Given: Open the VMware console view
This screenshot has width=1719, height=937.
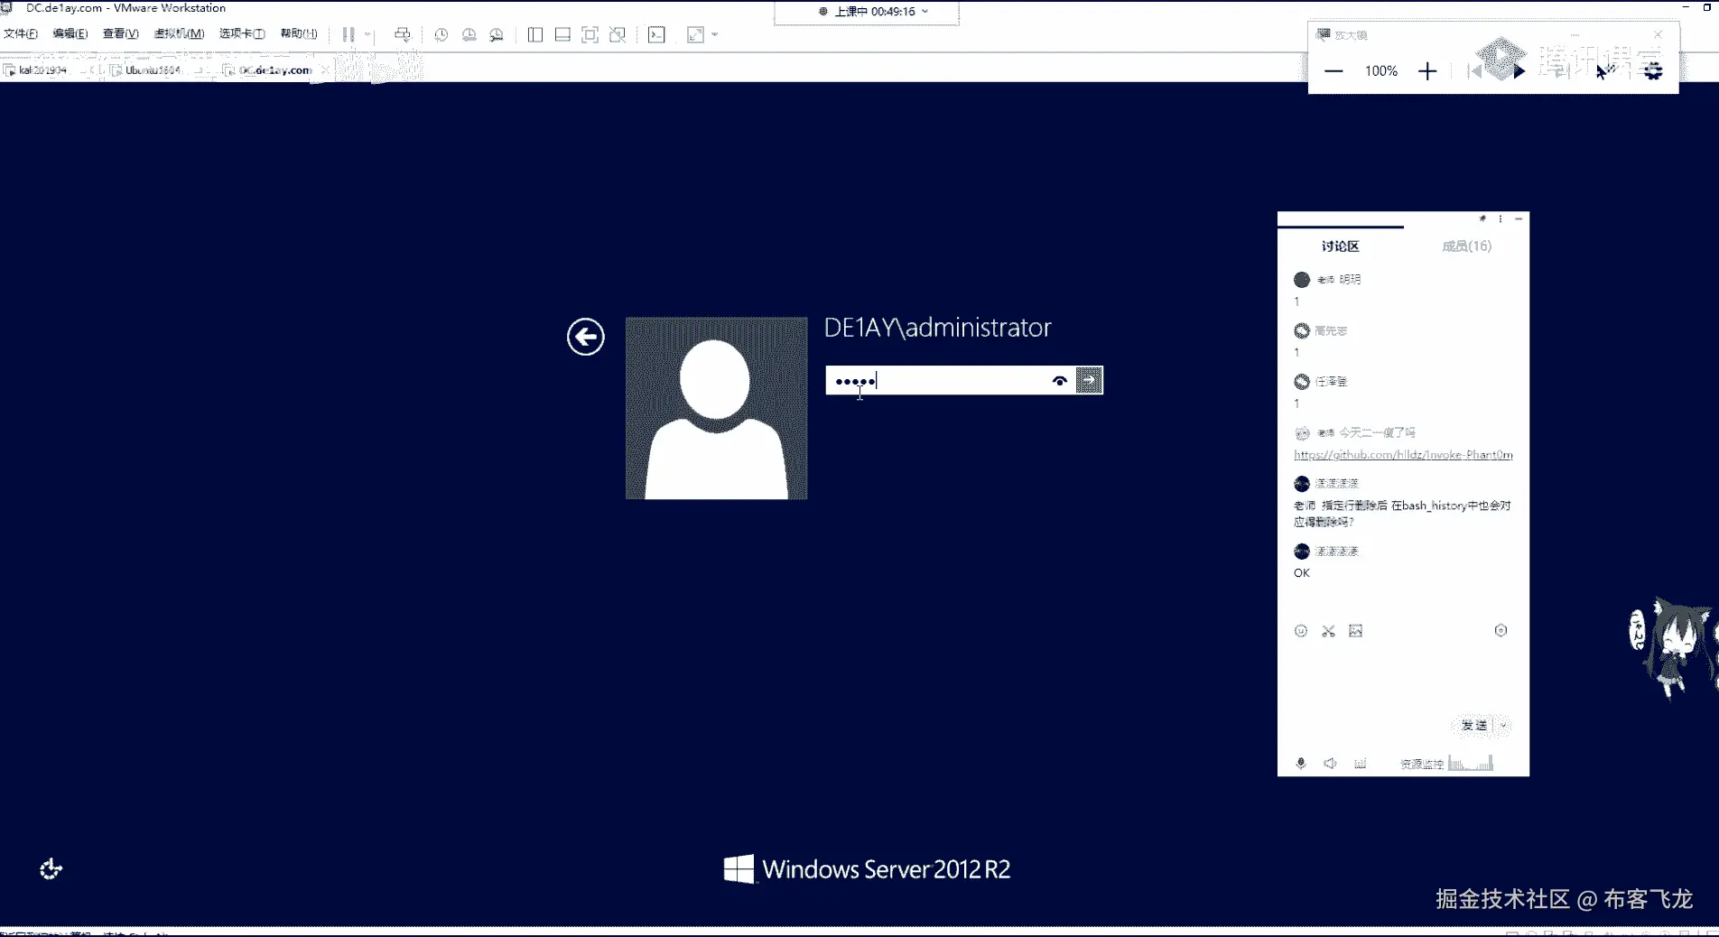Looking at the screenshot, I should [656, 34].
